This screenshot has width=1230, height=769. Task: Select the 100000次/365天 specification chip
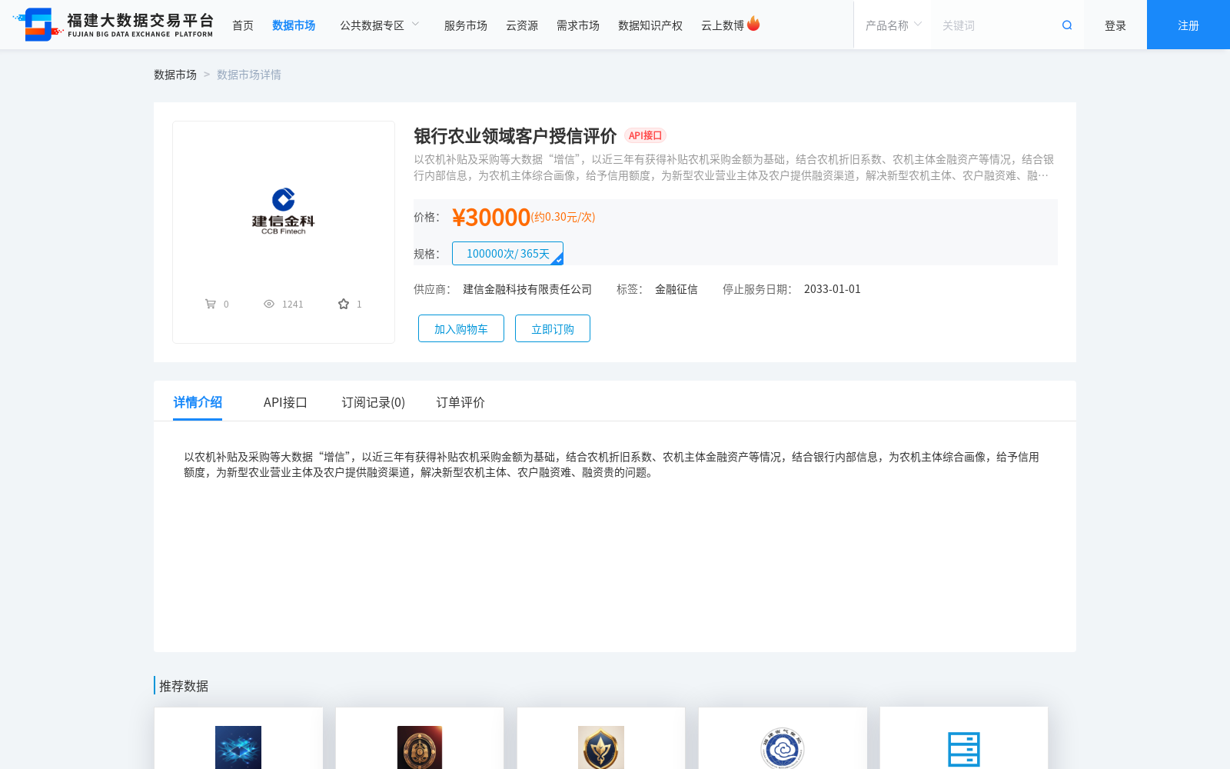pos(507,253)
